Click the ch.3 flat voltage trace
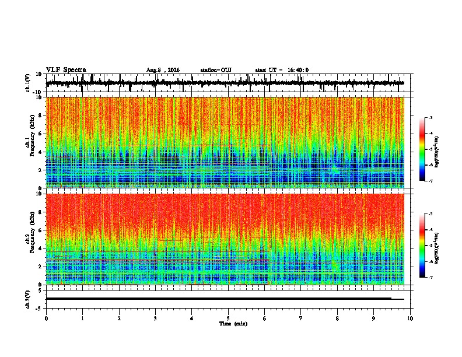462x357 pixels. pos(225,299)
